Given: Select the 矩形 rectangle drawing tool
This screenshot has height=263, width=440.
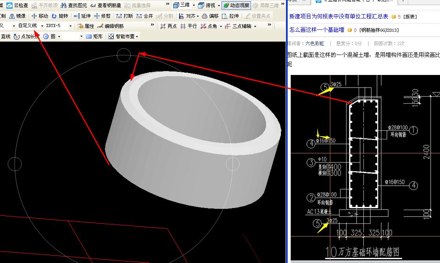Looking at the screenshot, I should (x=94, y=37).
